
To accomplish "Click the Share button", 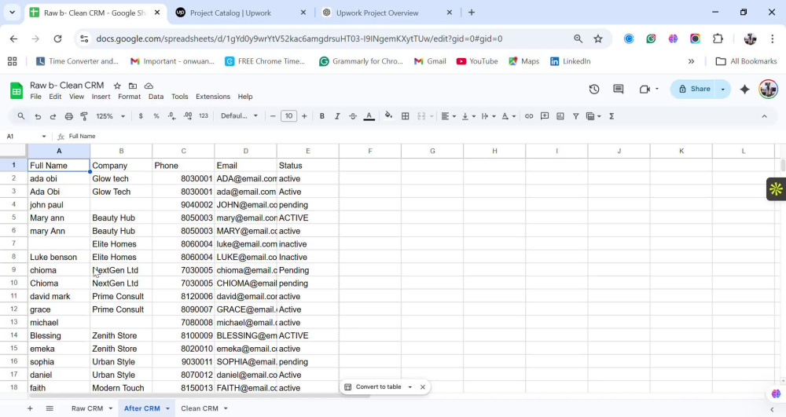I will pyautogui.click(x=695, y=89).
